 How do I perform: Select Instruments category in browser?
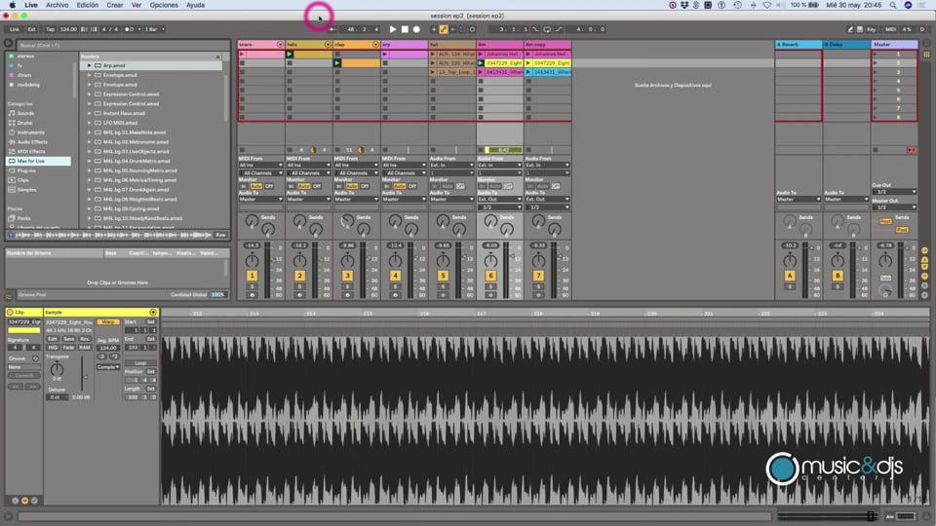click(x=30, y=132)
